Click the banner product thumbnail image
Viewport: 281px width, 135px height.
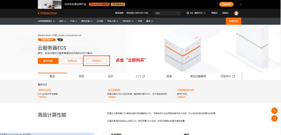click(x=50, y=4)
